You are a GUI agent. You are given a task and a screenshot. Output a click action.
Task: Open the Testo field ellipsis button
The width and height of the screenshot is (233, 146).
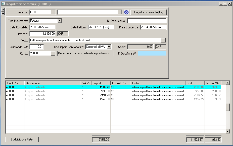pyautogui.click(x=163, y=40)
